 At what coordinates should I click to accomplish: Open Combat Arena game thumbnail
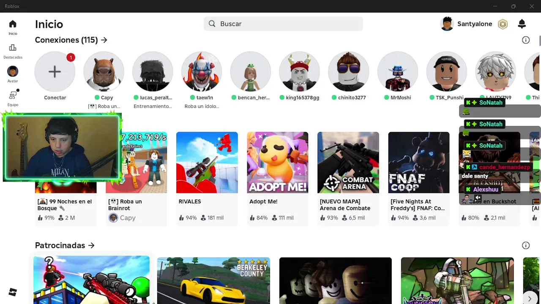(348, 163)
